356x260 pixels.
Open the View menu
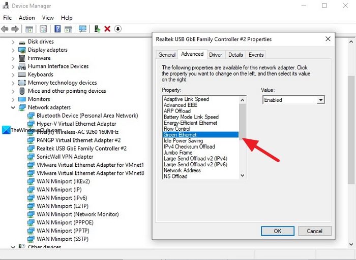(48, 18)
